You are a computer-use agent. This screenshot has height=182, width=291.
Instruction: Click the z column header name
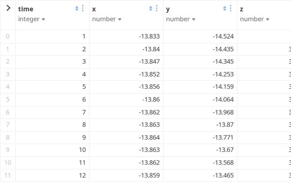tap(241, 9)
